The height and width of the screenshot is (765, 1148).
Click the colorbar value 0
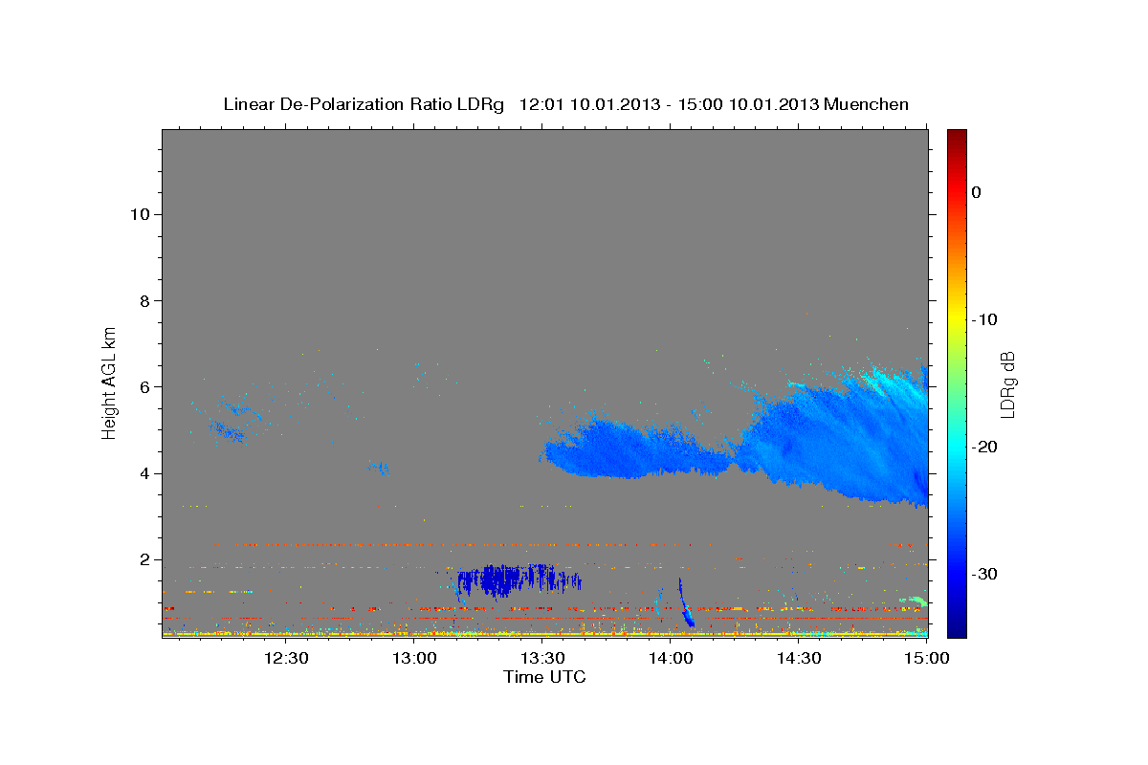coord(977,192)
